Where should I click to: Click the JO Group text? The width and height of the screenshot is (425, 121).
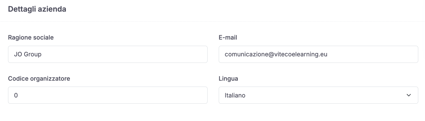click(28, 54)
